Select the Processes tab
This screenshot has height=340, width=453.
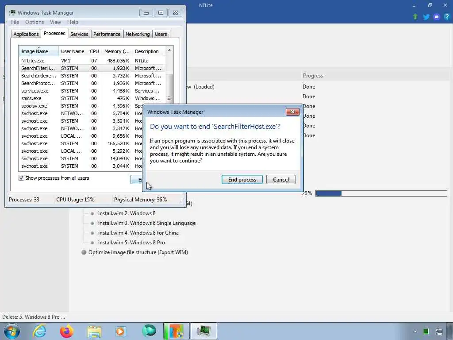click(54, 33)
